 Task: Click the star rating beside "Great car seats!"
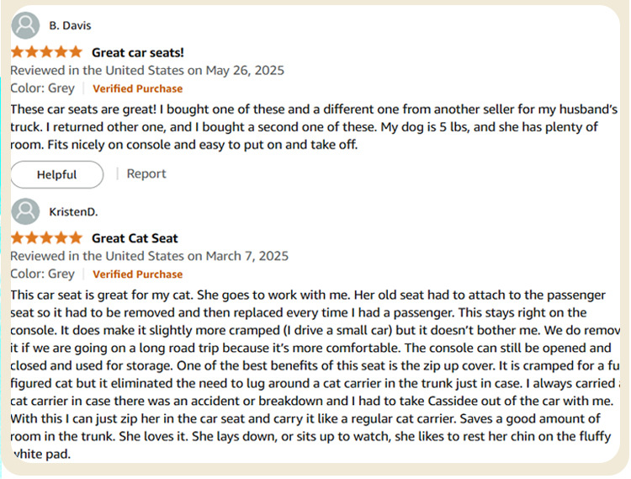(46, 52)
